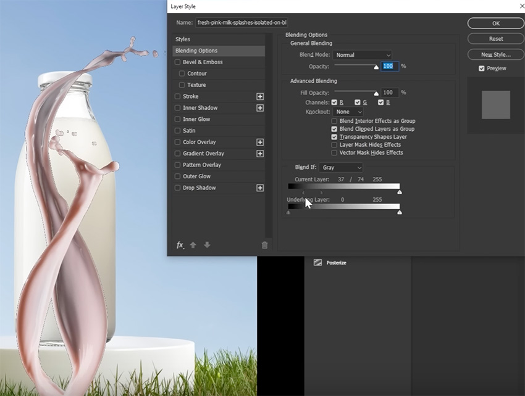Open the fx effects menu icon
The image size is (525, 396).
point(180,245)
